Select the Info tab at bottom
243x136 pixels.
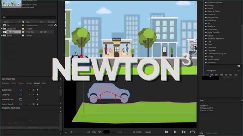click(201, 133)
